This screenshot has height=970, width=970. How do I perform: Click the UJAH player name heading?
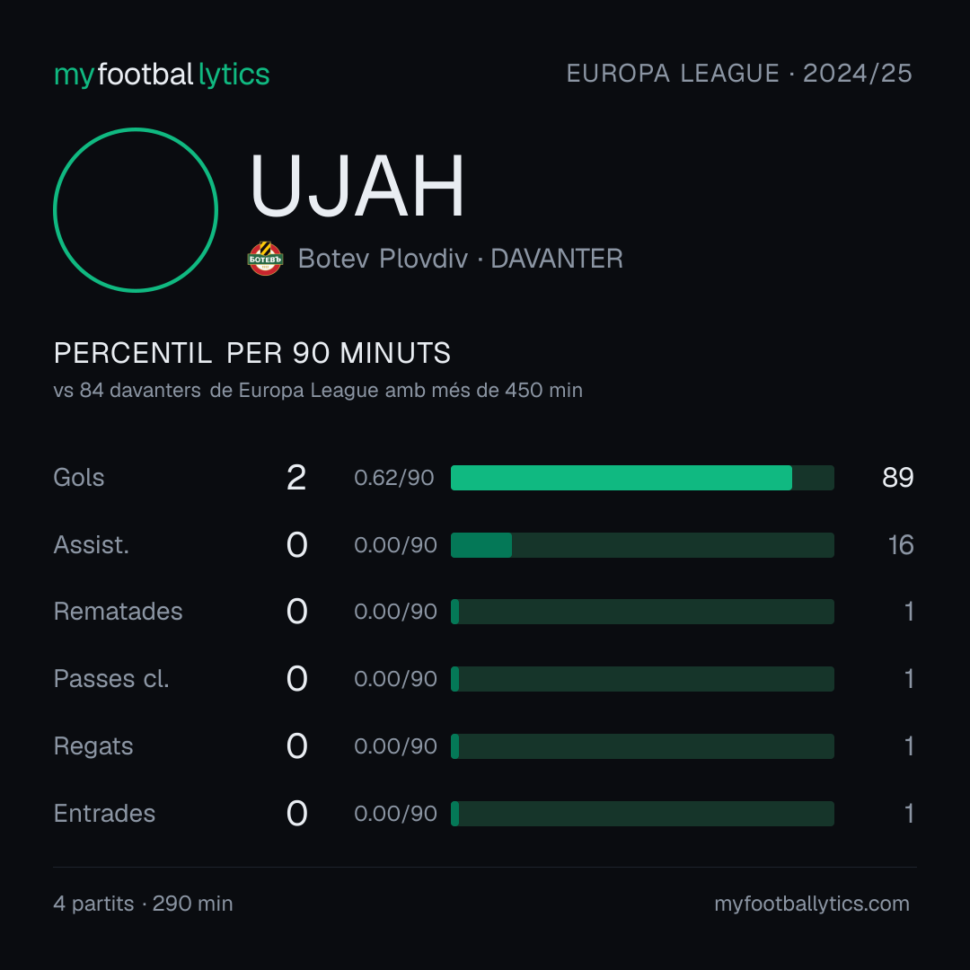click(x=357, y=186)
